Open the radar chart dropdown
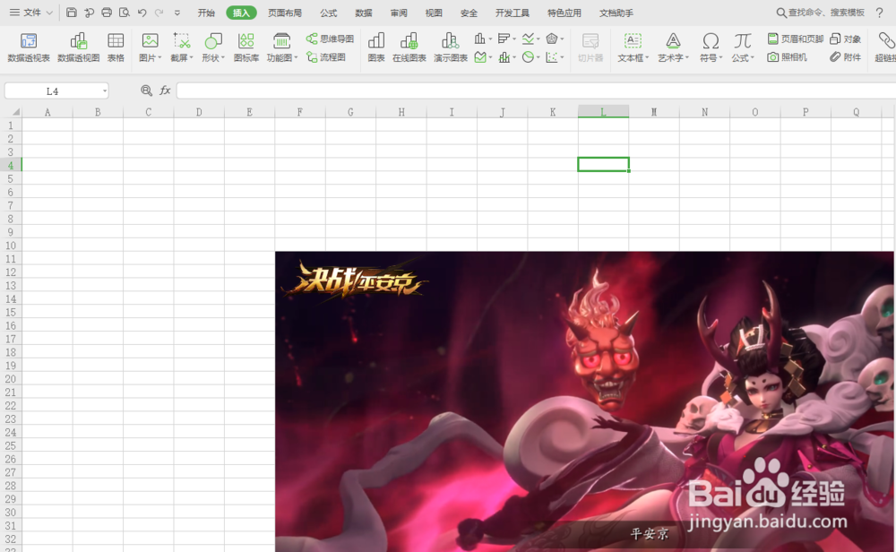This screenshot has width=896, height=552. (x=555, y=39)
